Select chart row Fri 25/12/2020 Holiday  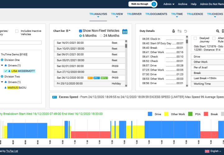(90, 84)
